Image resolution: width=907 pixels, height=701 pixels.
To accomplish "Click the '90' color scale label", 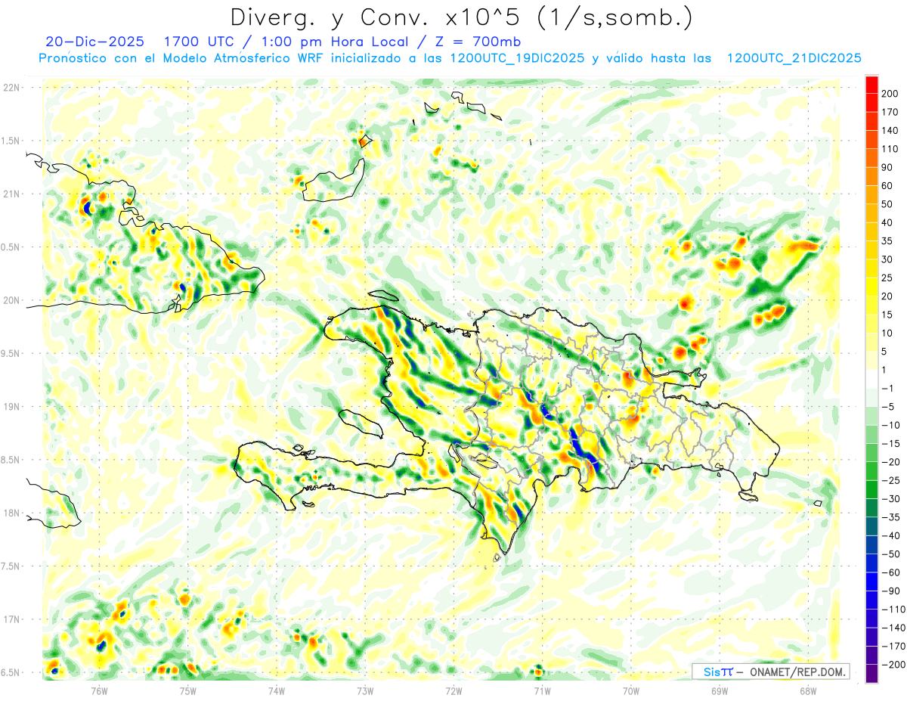I will (887, 167).
